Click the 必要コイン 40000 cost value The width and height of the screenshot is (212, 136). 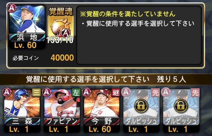click(62, 58)
